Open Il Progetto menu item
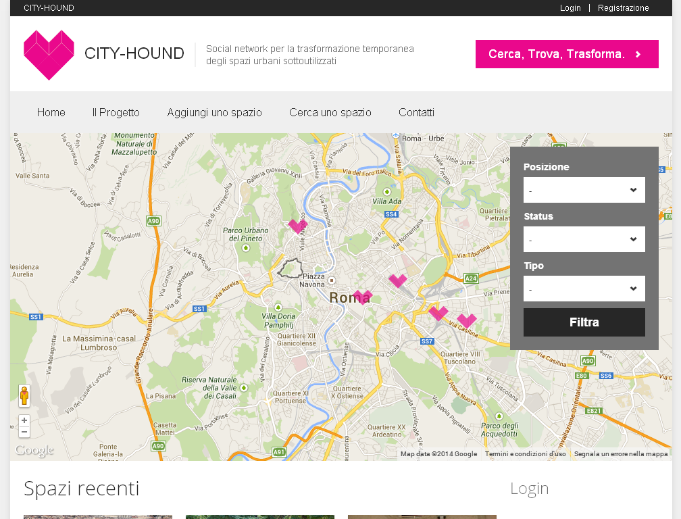Viewport: 681px width, 519px height. tap(116, 112)
